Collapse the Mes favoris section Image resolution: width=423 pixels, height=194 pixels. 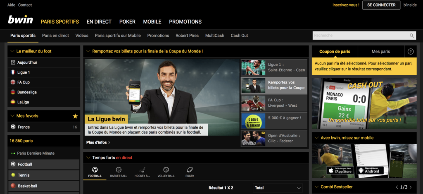pyautogui.click(x=12, y=116)
